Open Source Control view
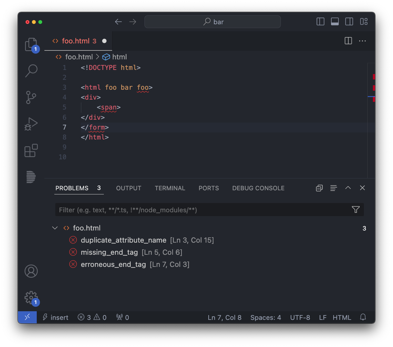Viewport: 393px width, 347px height. coord(31,97)
